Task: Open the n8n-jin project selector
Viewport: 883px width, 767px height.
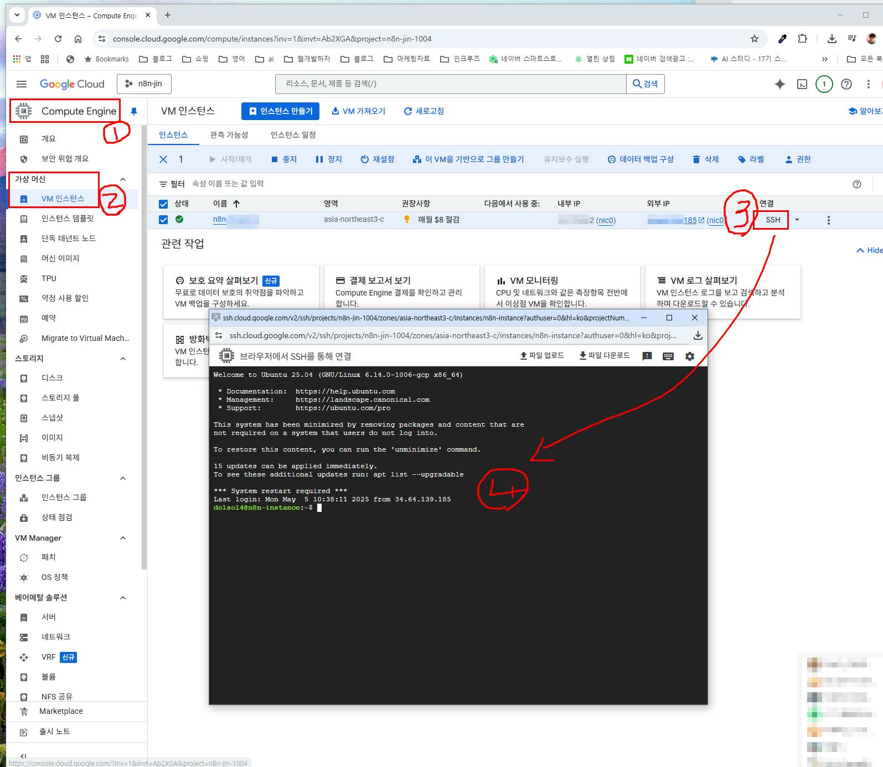Action: click(x=144, y=84)
